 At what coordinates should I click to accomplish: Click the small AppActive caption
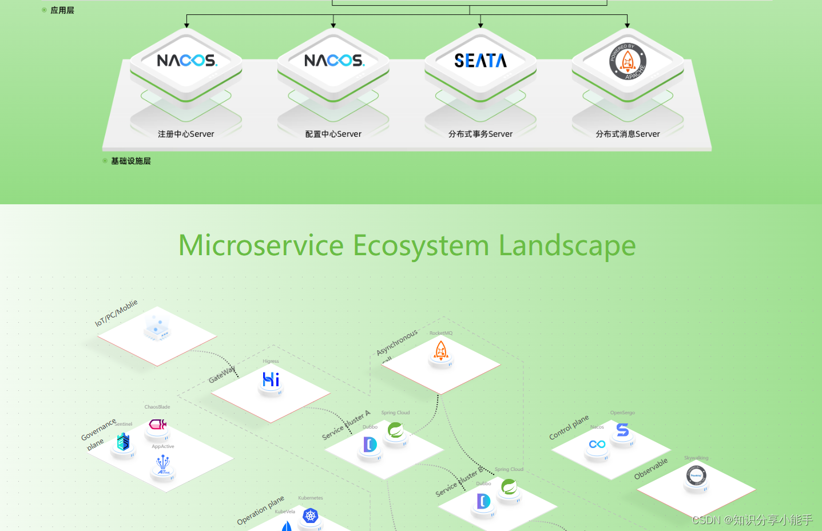(163, 446)
